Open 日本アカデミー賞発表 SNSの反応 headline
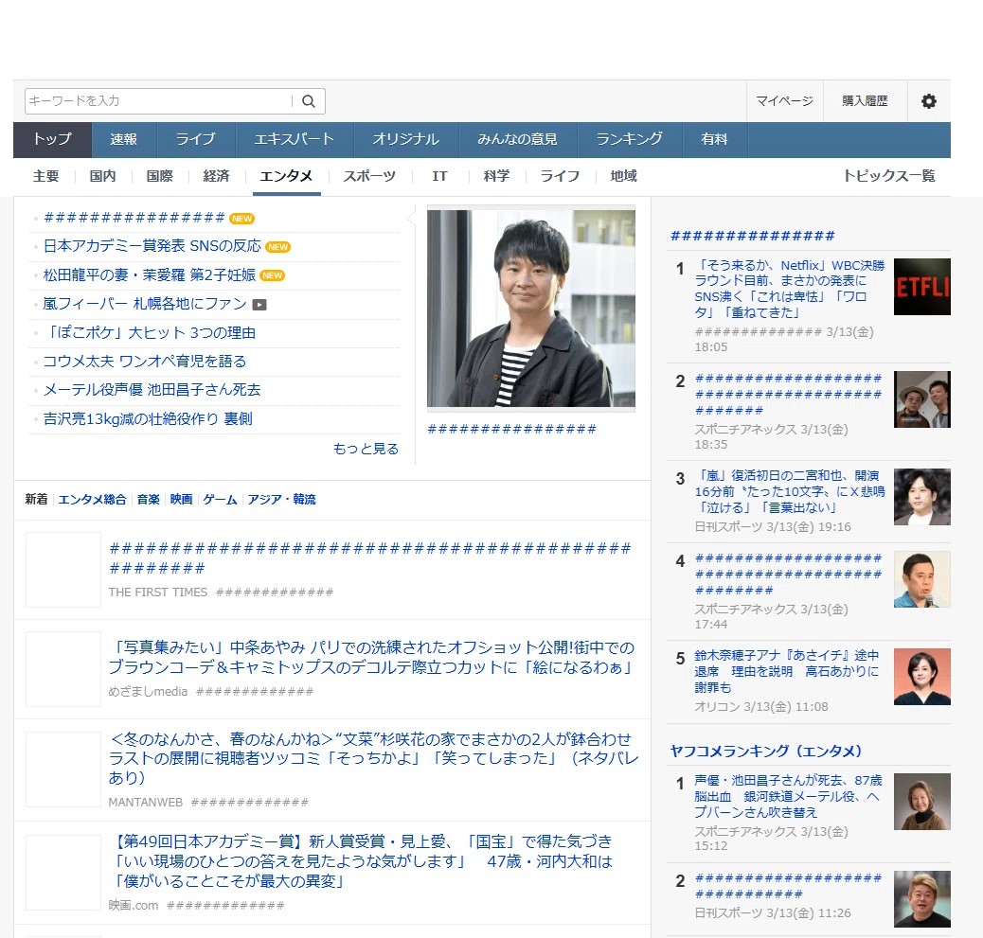The image size is (983, 938). click(152, 246)
